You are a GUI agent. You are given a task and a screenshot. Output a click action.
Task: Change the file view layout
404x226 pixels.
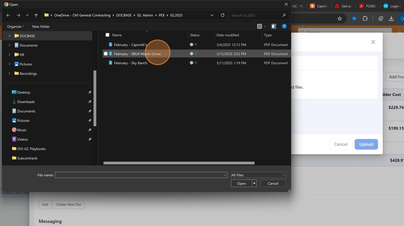(x=259, y=26)
